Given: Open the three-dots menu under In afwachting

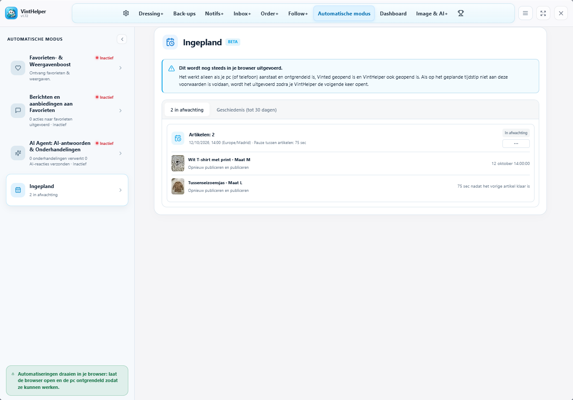Looking at the screenshot, I should point(516,144).
